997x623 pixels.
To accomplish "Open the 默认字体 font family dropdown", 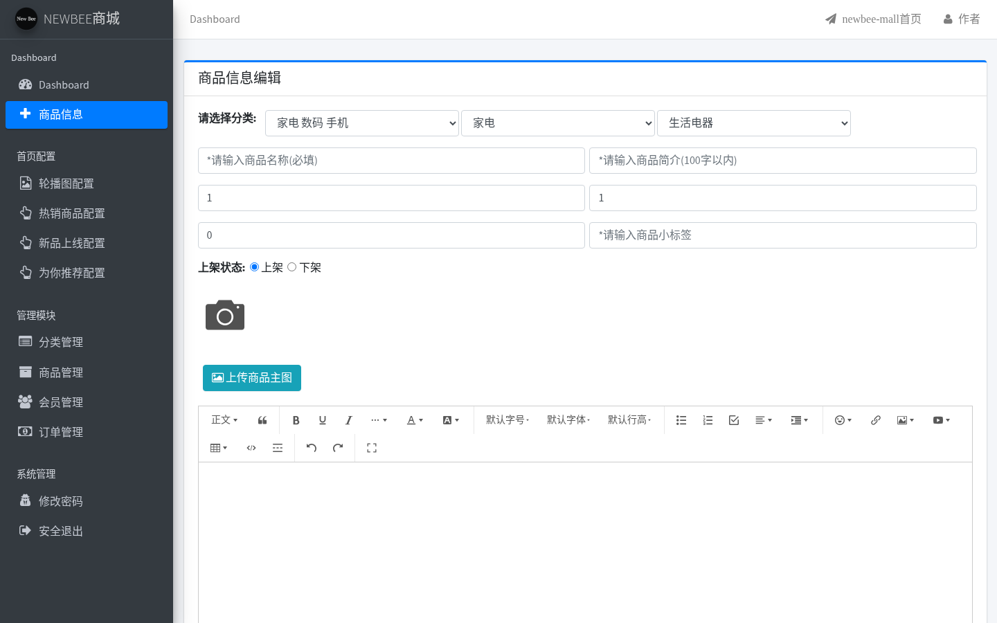I will [568, 420].
